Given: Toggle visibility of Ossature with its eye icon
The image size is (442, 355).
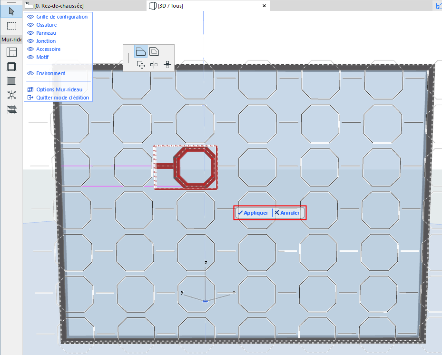Looking at the screenshot, I should coord(30,24).
